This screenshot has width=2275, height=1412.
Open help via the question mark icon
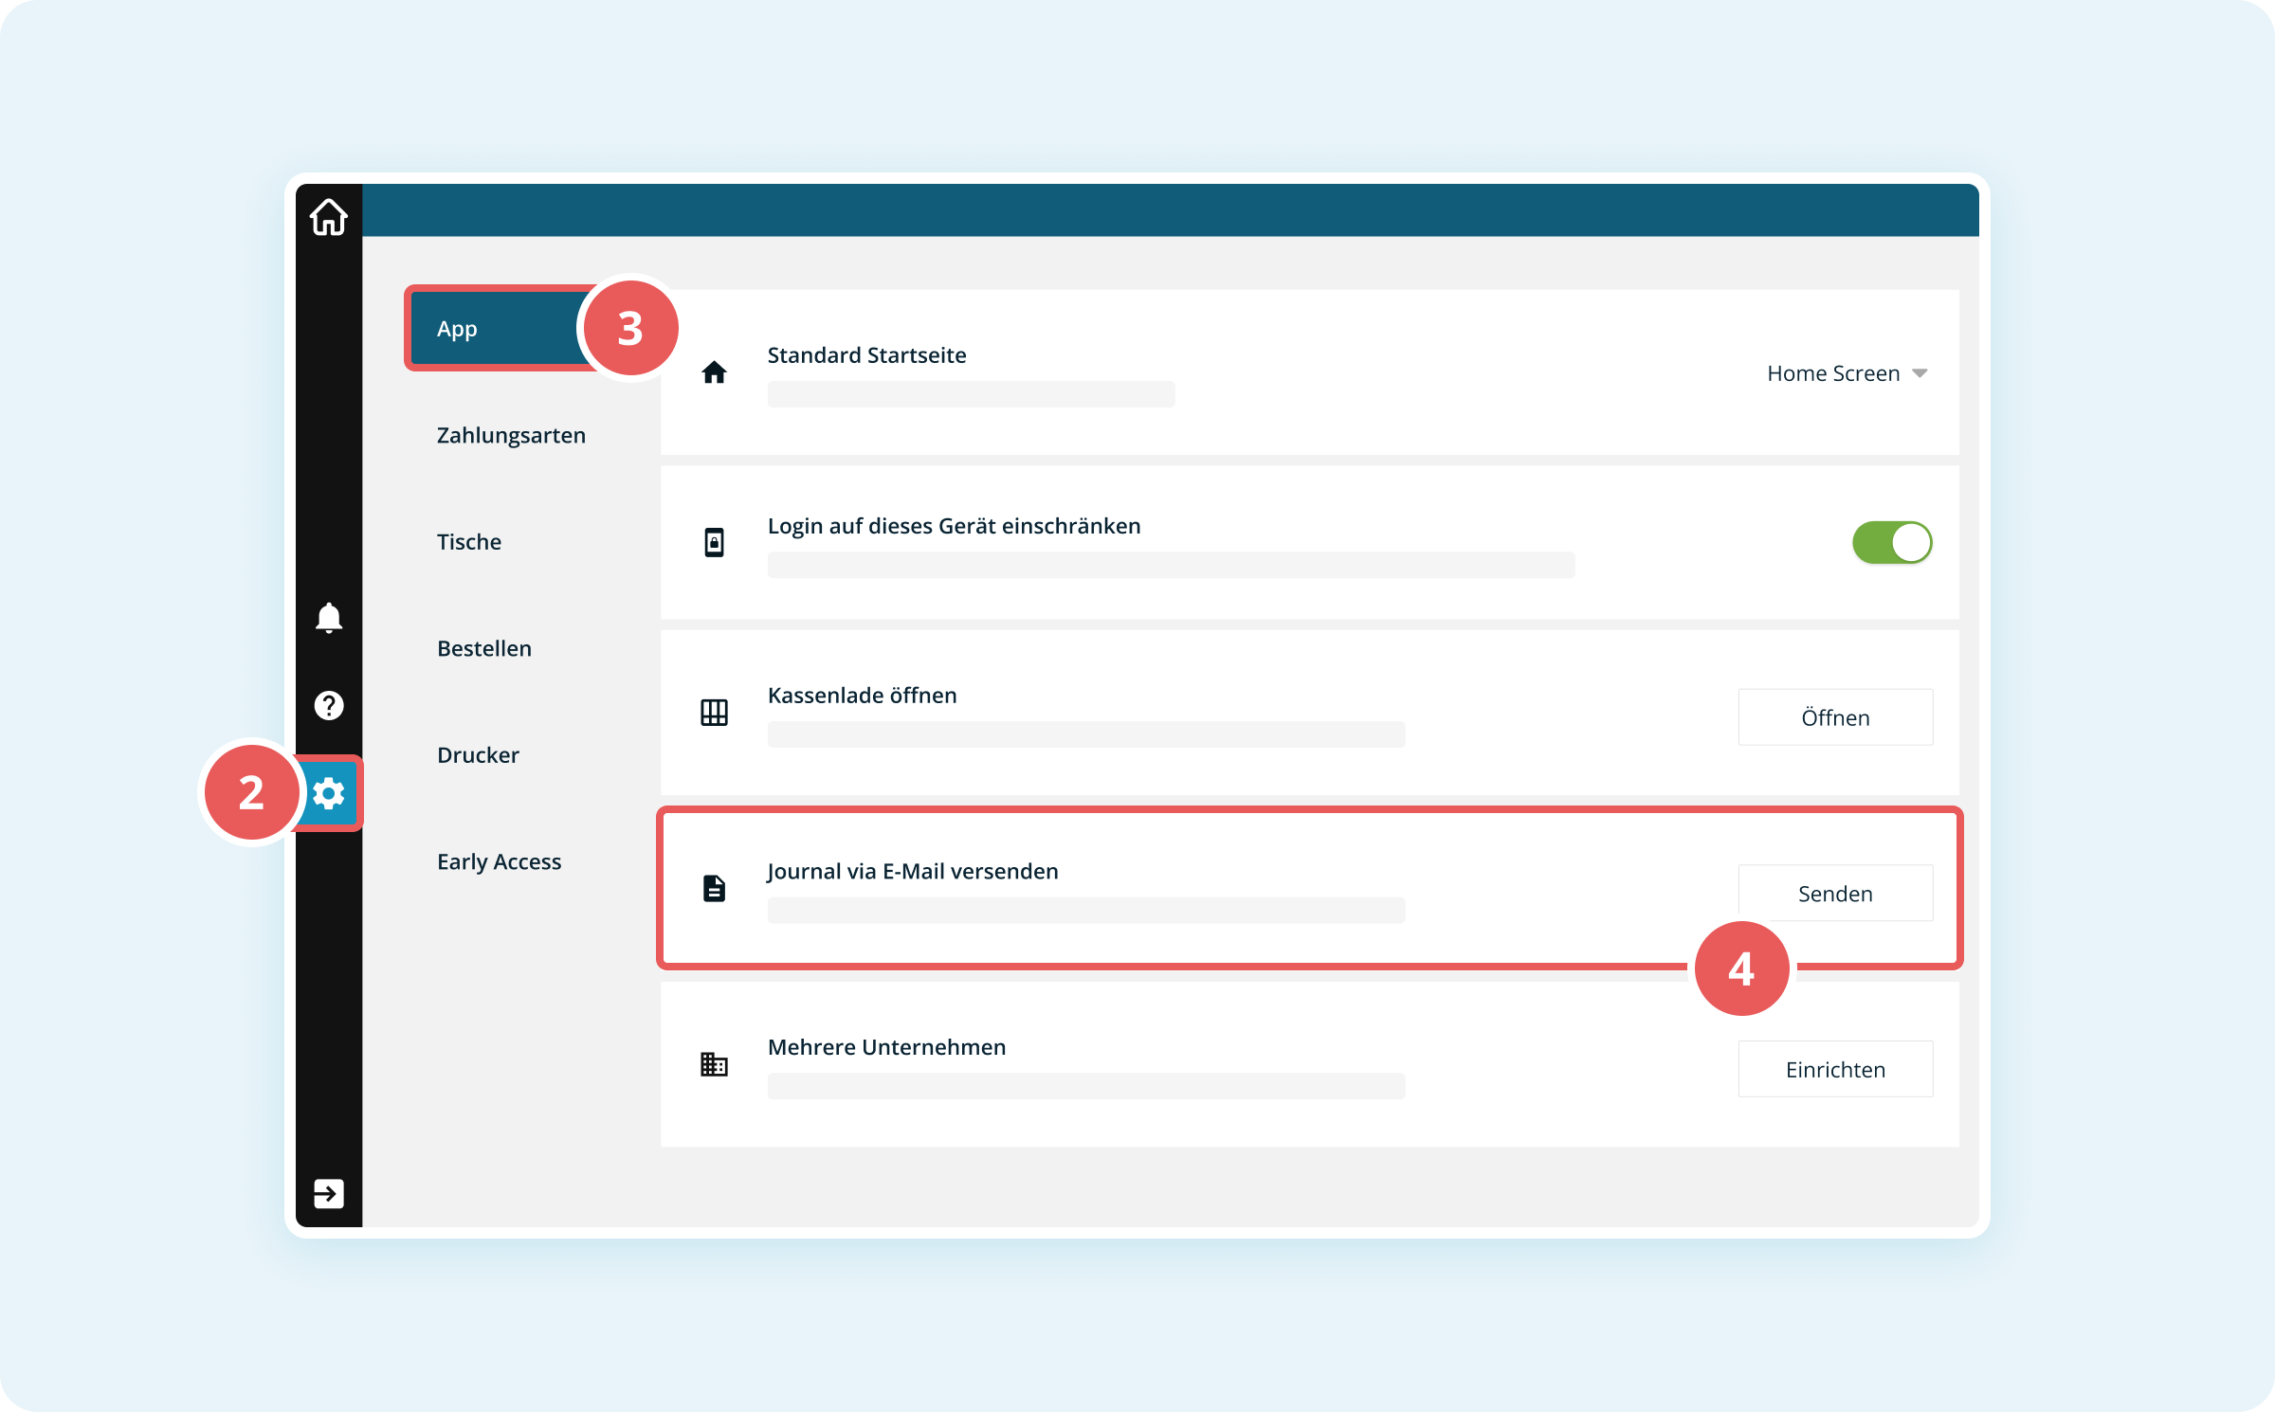pos(328,705)
